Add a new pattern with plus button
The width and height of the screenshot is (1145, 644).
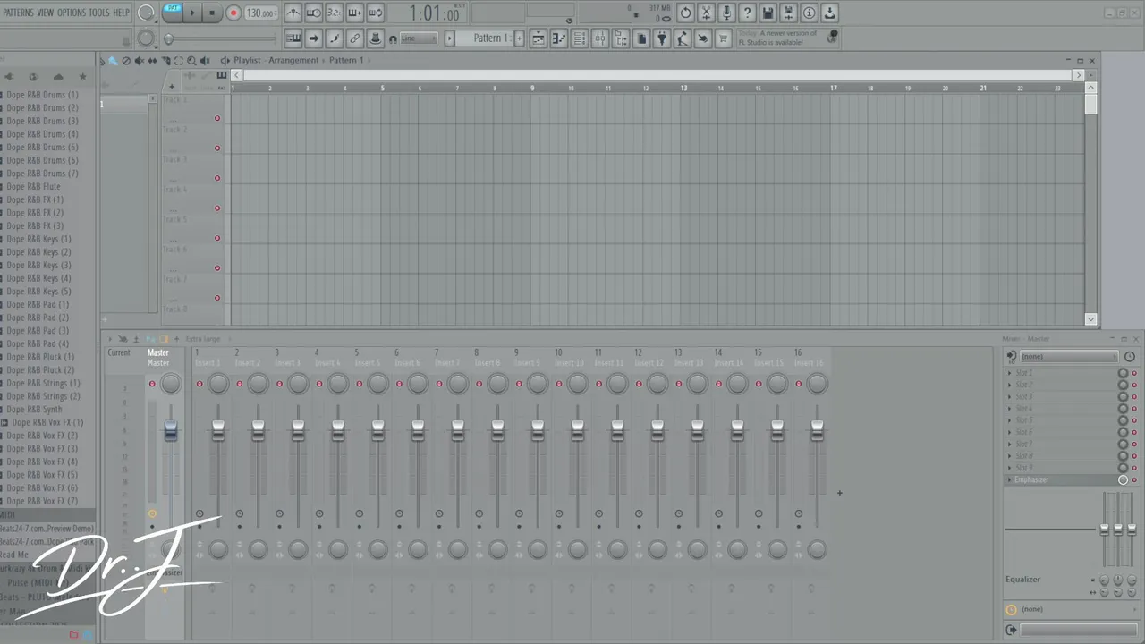(x=519, y=38)
